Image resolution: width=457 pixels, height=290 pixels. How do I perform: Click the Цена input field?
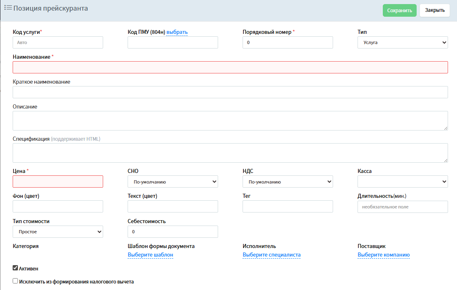(57, 182)
